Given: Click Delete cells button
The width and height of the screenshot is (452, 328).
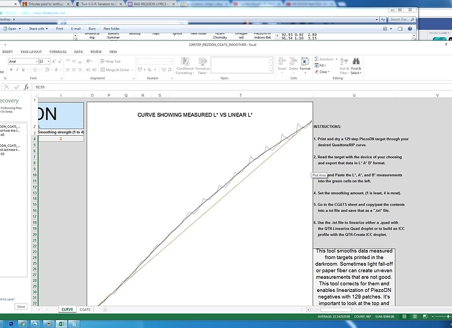Looking at the screenshot, I should coord(293,65).
